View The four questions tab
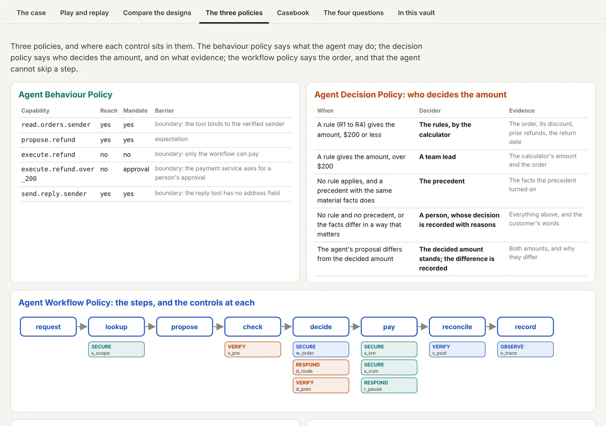 point(354,13)
